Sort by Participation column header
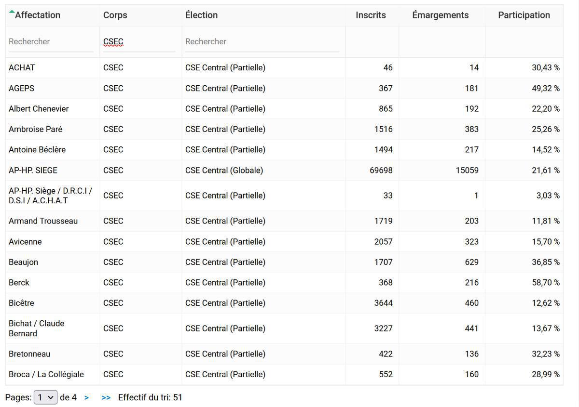 coord(524,15)
